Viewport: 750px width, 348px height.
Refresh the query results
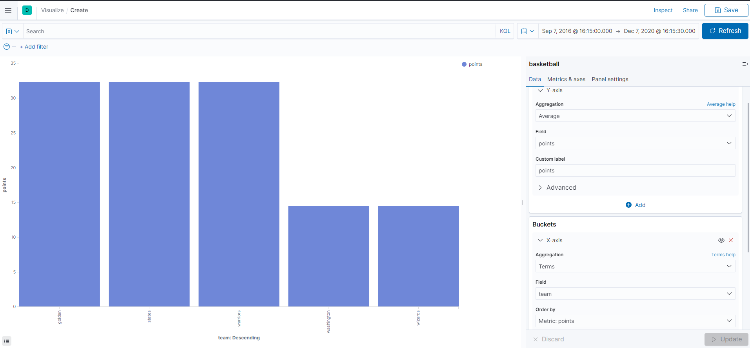(x=725, y=31)
